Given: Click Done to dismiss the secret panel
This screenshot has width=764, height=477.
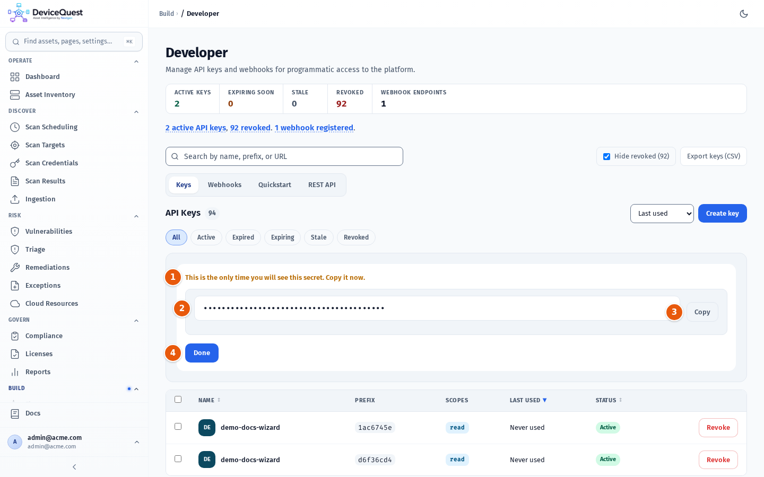Looking at the screenshot, I should click(x=202, y=353).
